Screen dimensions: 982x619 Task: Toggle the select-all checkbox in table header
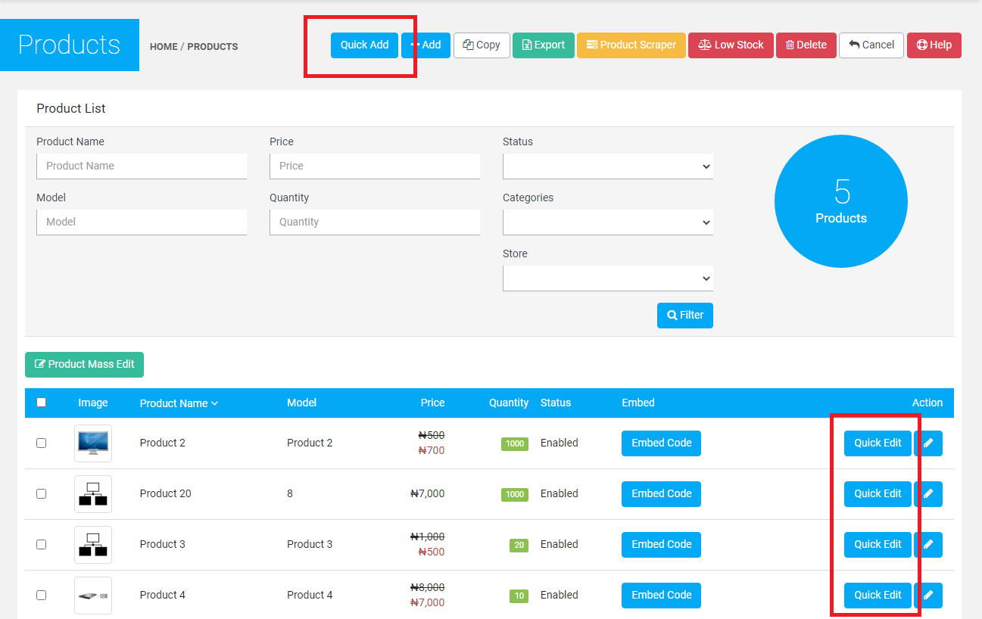(x=42, y=403)
